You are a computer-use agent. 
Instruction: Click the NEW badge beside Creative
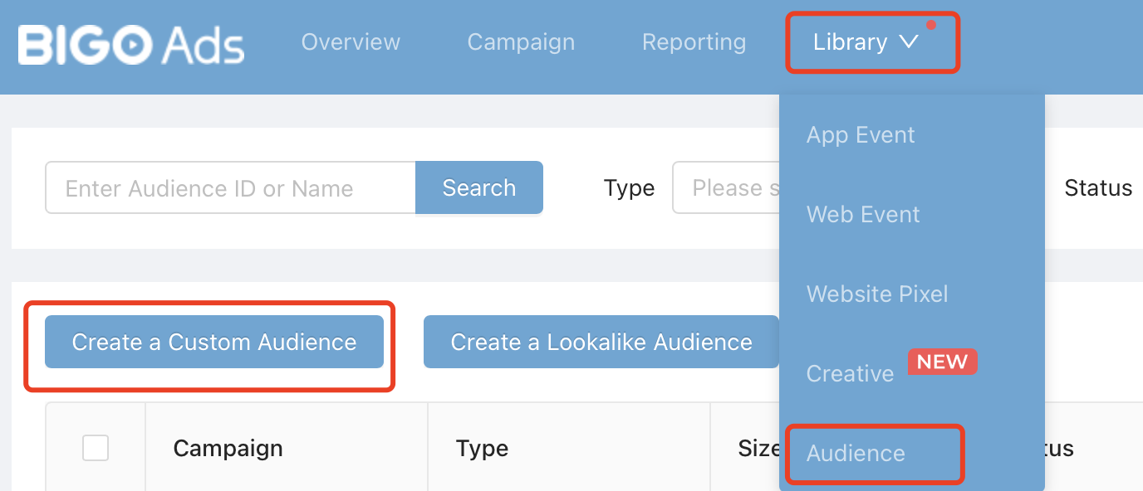[942, 362]
